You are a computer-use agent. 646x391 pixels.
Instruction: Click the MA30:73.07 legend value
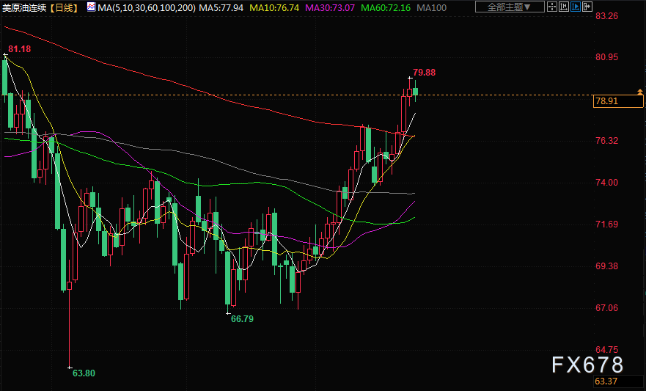point(330,7)
